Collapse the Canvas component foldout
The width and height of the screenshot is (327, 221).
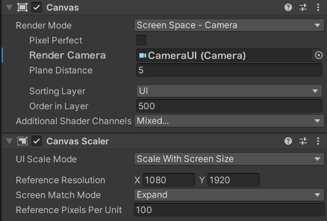[9, 8]
